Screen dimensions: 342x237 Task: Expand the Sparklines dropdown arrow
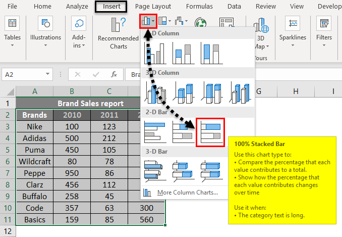[293, 45]
